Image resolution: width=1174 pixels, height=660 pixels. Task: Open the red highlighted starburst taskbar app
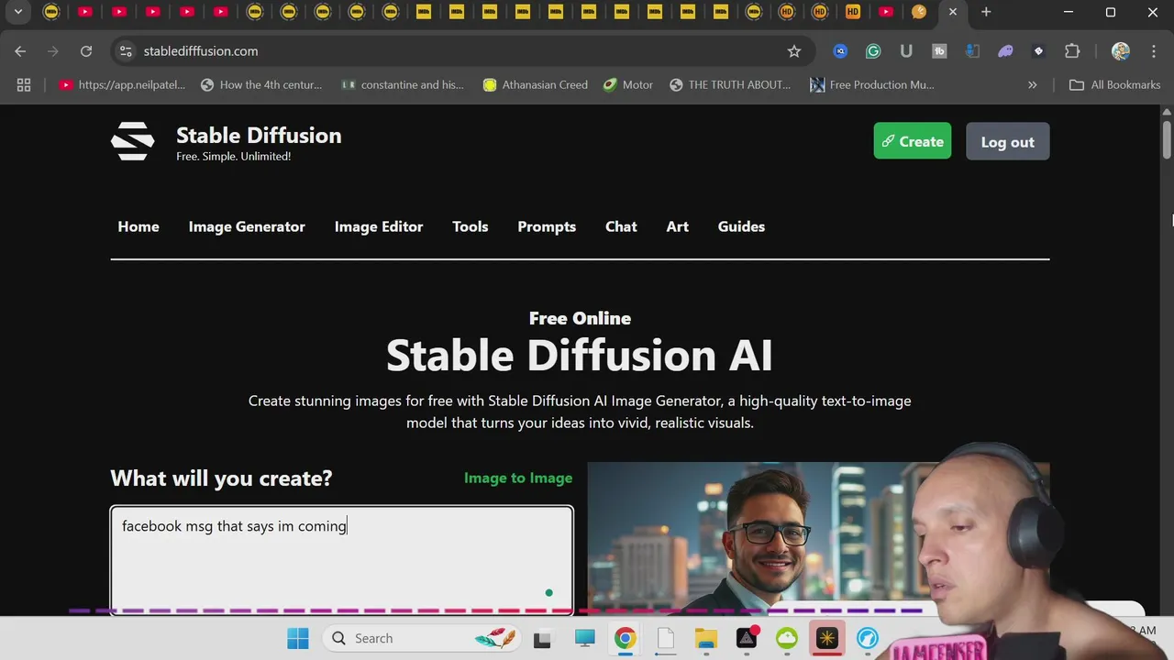pyautogui.click(x=827, y=638)
